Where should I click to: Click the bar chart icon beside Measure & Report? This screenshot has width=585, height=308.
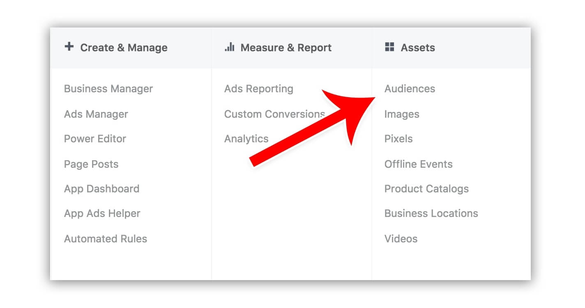229,47
